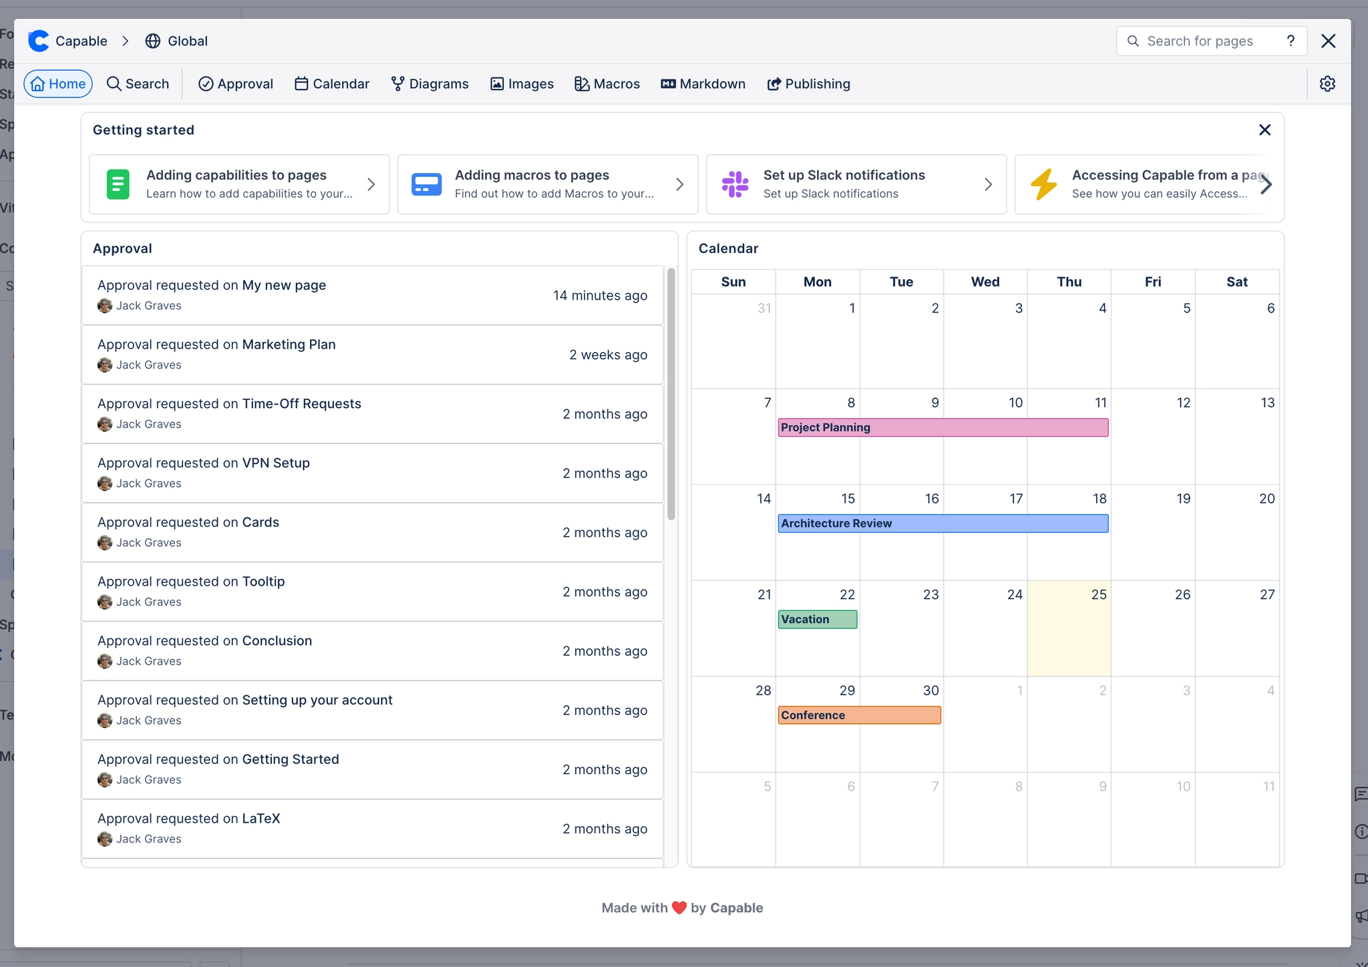Open the Publishing navigation icon
Screen dimensions: 1368x967
click(774, 83)
